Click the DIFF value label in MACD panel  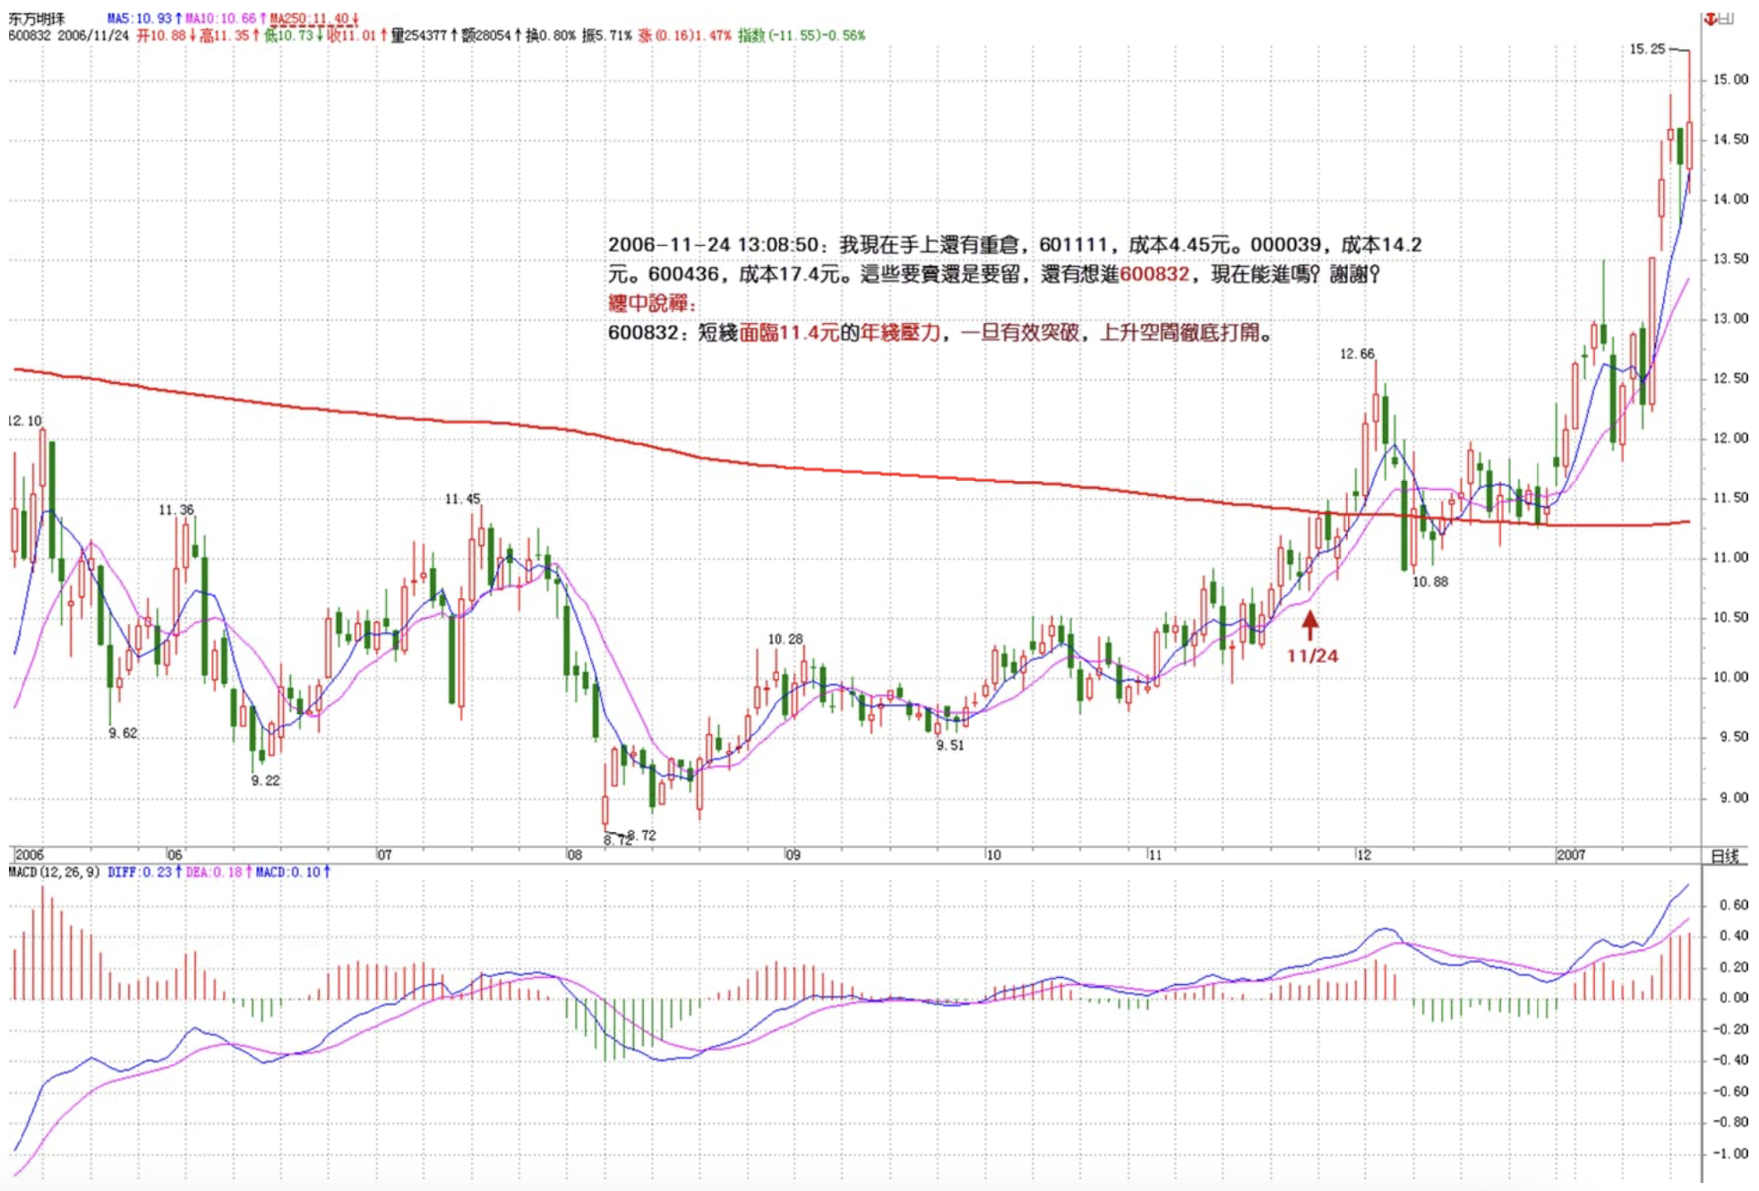(x=143, y=871)
